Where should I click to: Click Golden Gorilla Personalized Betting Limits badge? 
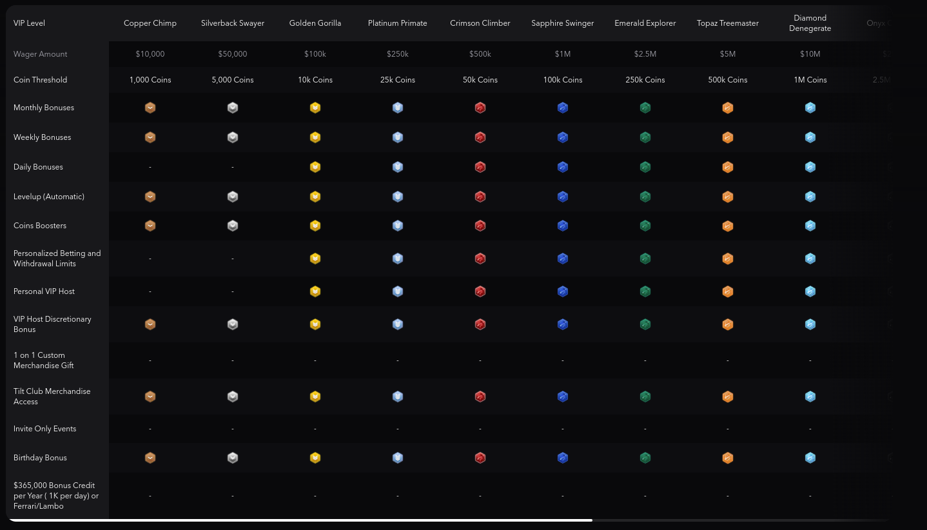315,259
